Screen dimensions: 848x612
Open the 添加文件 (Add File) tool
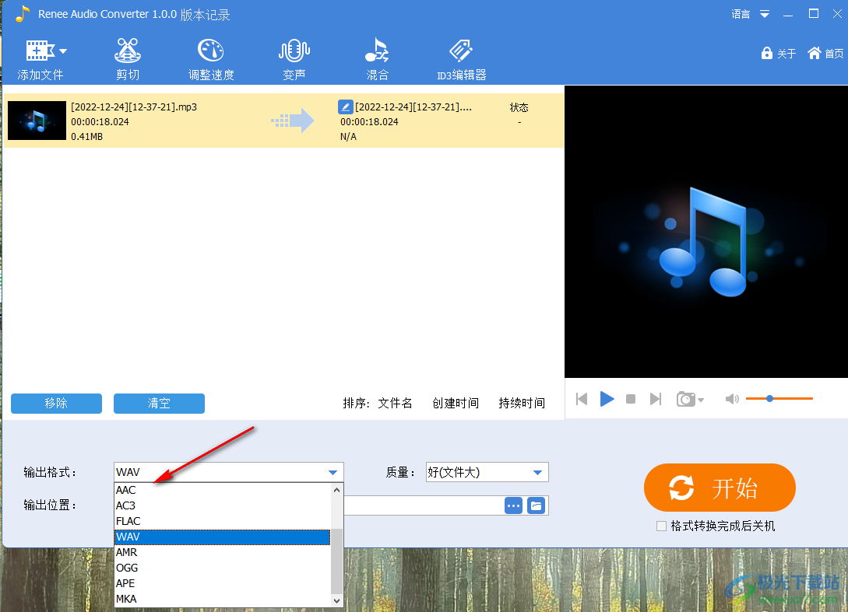pyautogui.click(x=40, y=57)
